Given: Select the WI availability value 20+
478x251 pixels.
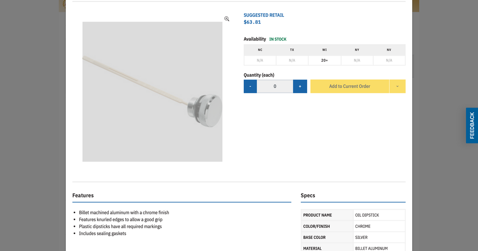Looking at the screenshot, I should 324,60.
